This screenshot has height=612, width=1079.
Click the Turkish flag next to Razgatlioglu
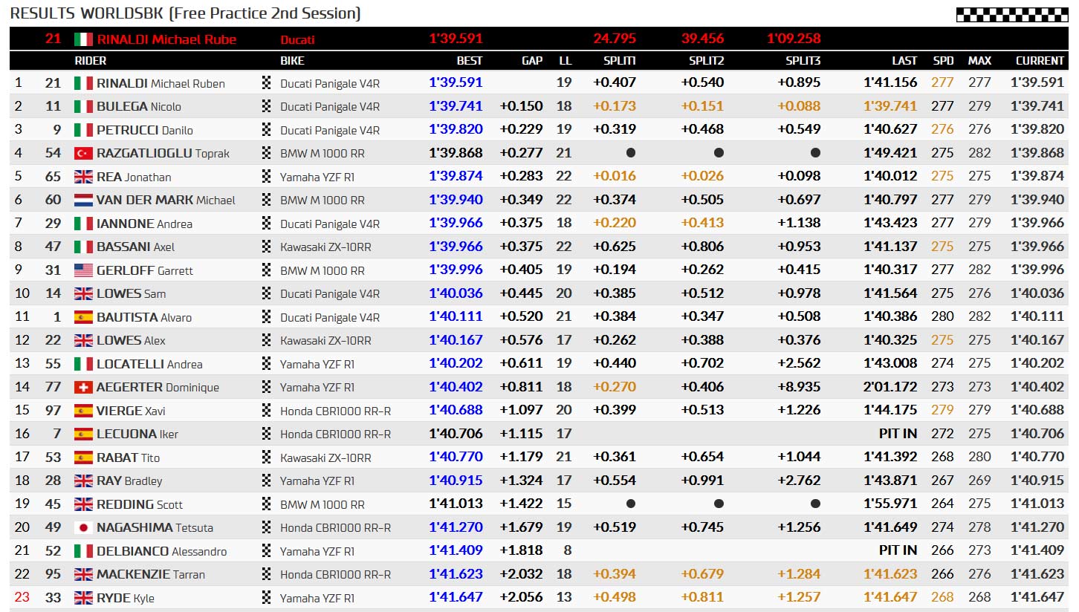pyautogui.click(x=83, y=154)
